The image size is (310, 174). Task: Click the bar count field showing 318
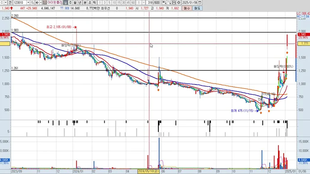150,3
